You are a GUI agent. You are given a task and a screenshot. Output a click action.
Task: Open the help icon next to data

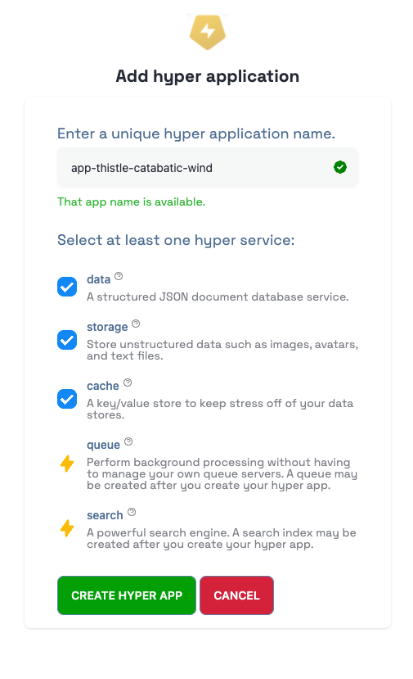[x=119, y=276]
